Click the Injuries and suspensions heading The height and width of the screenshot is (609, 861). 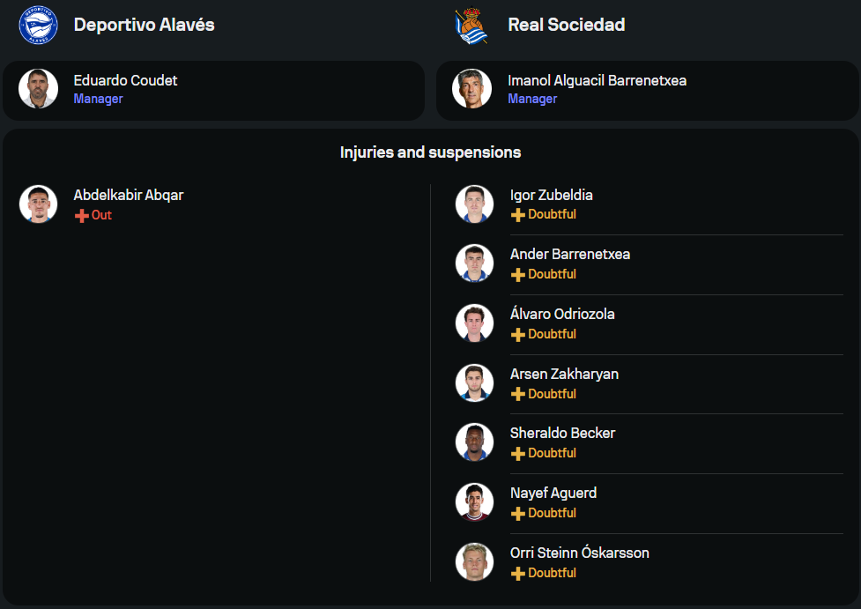click(x=430, y=152)
